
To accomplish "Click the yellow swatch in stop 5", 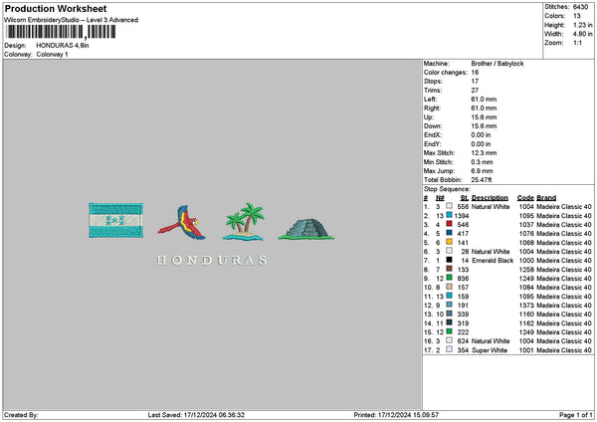I will (x=450, y=242).
